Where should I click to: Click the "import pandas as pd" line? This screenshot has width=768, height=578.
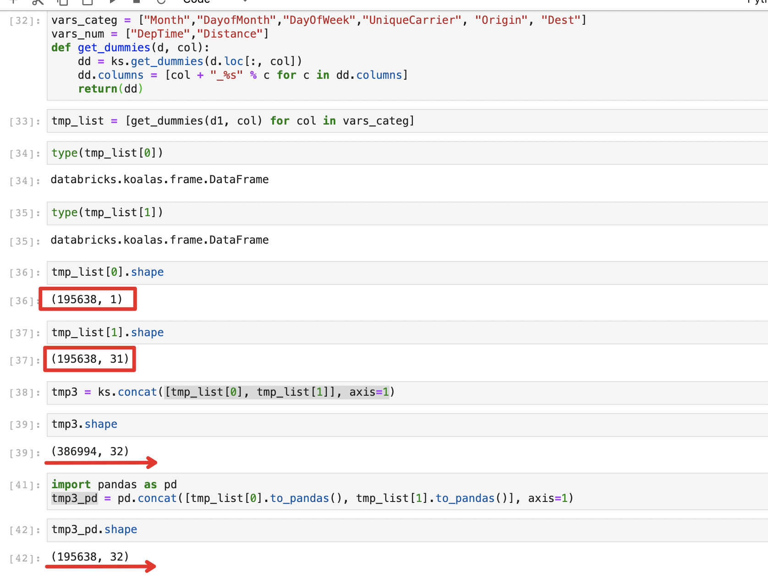coord(114,485)
